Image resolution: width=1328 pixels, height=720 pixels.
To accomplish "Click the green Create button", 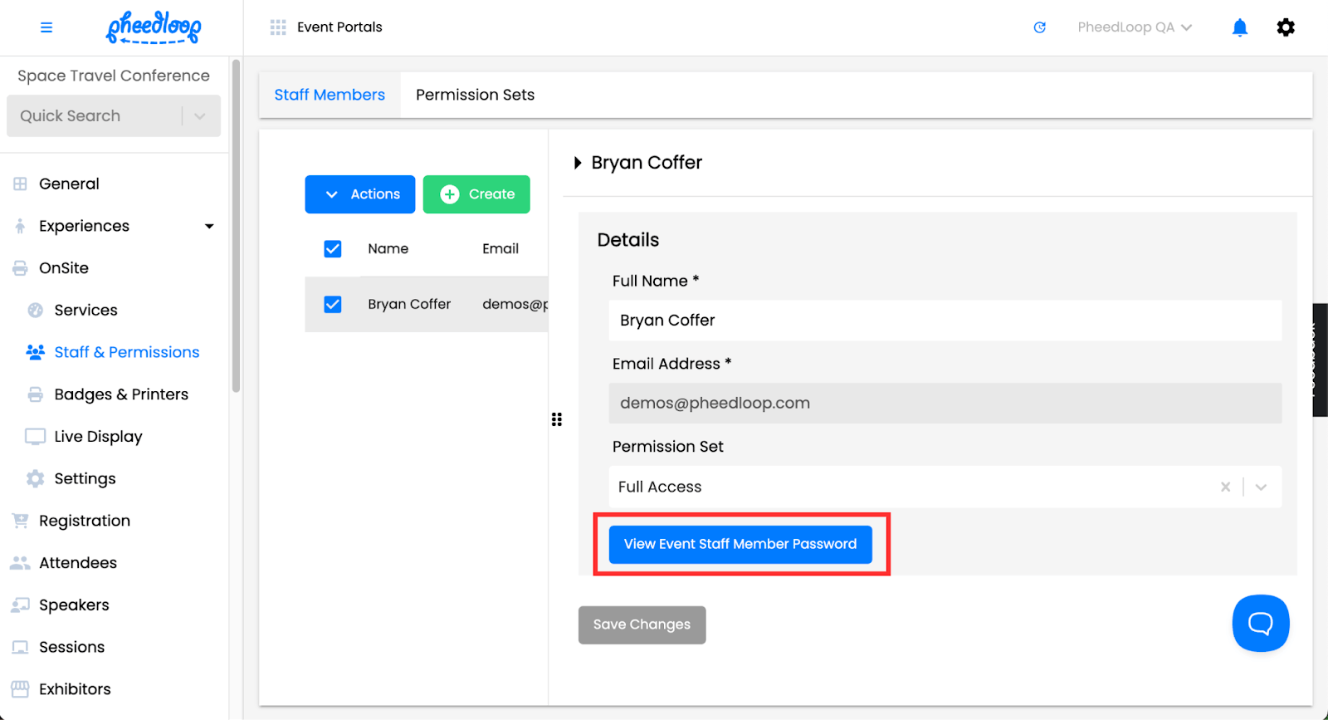I will (476, 194).
